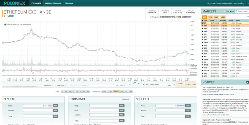Screen dimensions: 249x125
Task: Toggle favorite star for BCH row
Action: (x=202, y=34)
